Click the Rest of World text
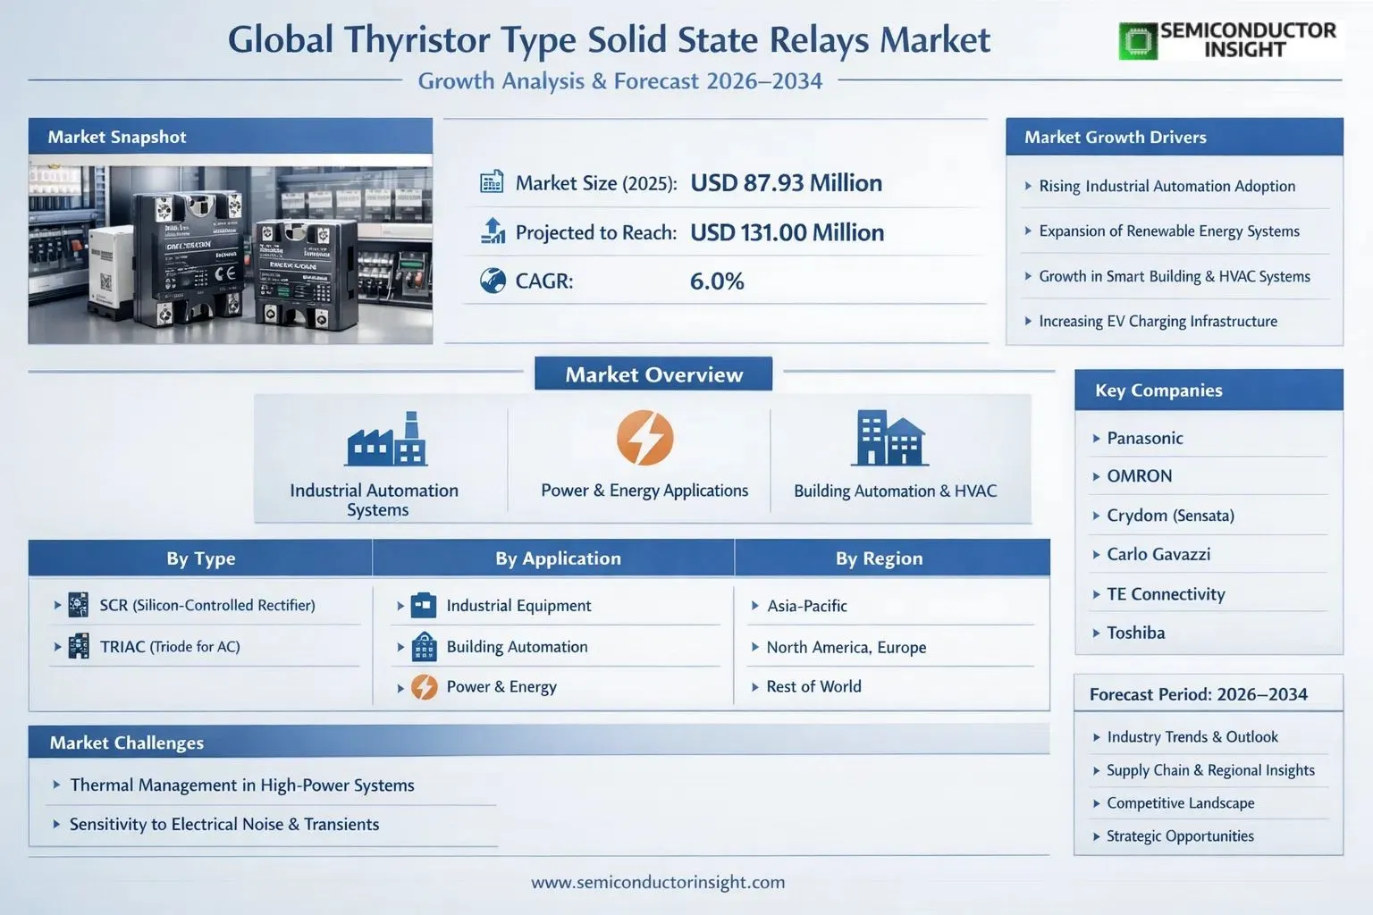 click(x=814, y=686)
